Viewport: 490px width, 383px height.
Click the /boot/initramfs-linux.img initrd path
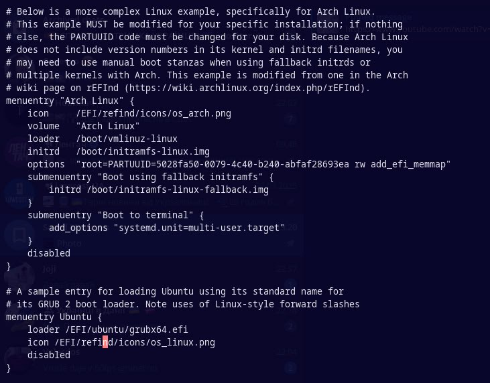click(x=143, y=152)
